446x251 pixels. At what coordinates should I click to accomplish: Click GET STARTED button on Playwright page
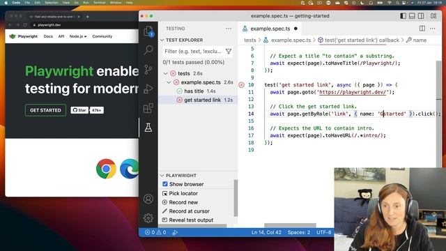(x=45, y=110)
